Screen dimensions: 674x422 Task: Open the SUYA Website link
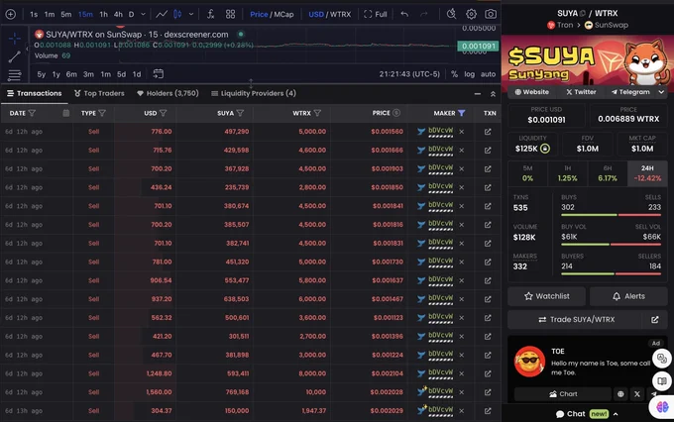531,92
